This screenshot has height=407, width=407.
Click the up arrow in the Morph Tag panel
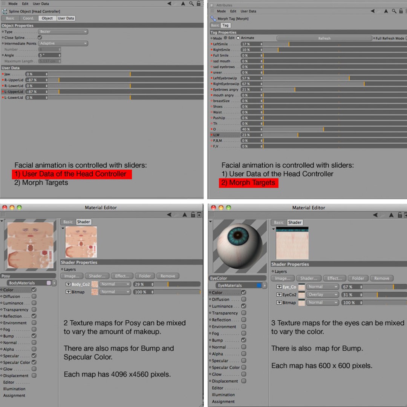point(386,11)
